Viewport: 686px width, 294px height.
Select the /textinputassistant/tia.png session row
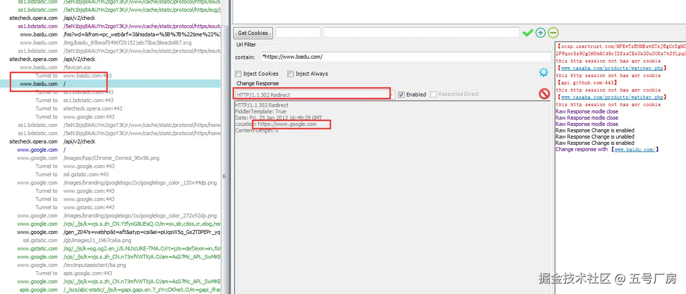[x=110, y=265]
